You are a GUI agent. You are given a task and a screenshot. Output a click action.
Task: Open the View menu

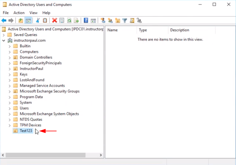click(x=33, y=13)
